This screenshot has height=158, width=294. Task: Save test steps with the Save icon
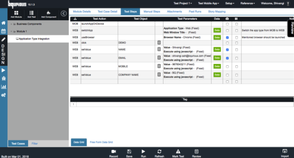[x=129, y=151]
